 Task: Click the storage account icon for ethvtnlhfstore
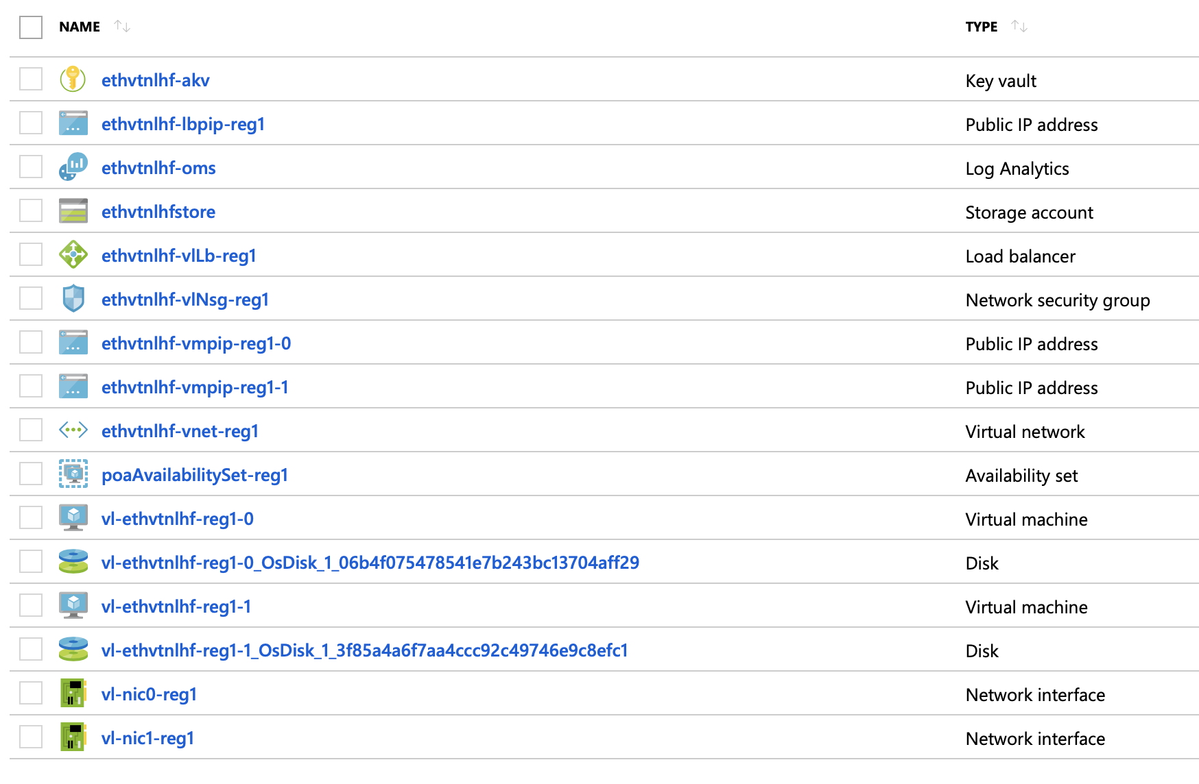(x=73, y=211)
